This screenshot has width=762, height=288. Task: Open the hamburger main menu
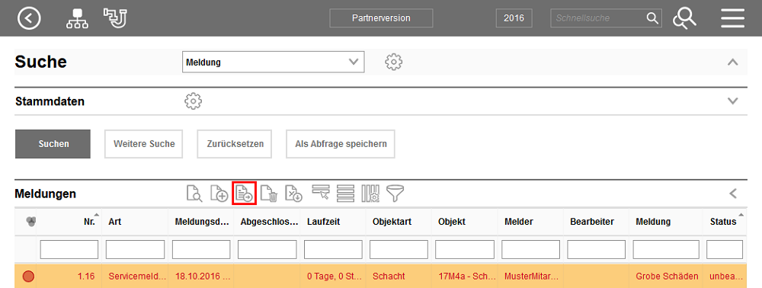(733, 18)
